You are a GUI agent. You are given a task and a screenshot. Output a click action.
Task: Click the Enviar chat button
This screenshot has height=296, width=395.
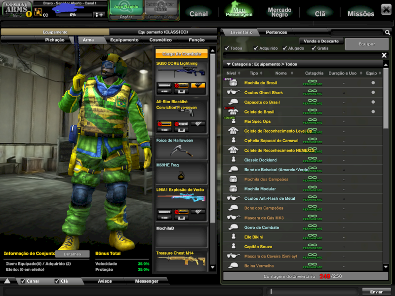pyautogui.click(x=376, y=292)
